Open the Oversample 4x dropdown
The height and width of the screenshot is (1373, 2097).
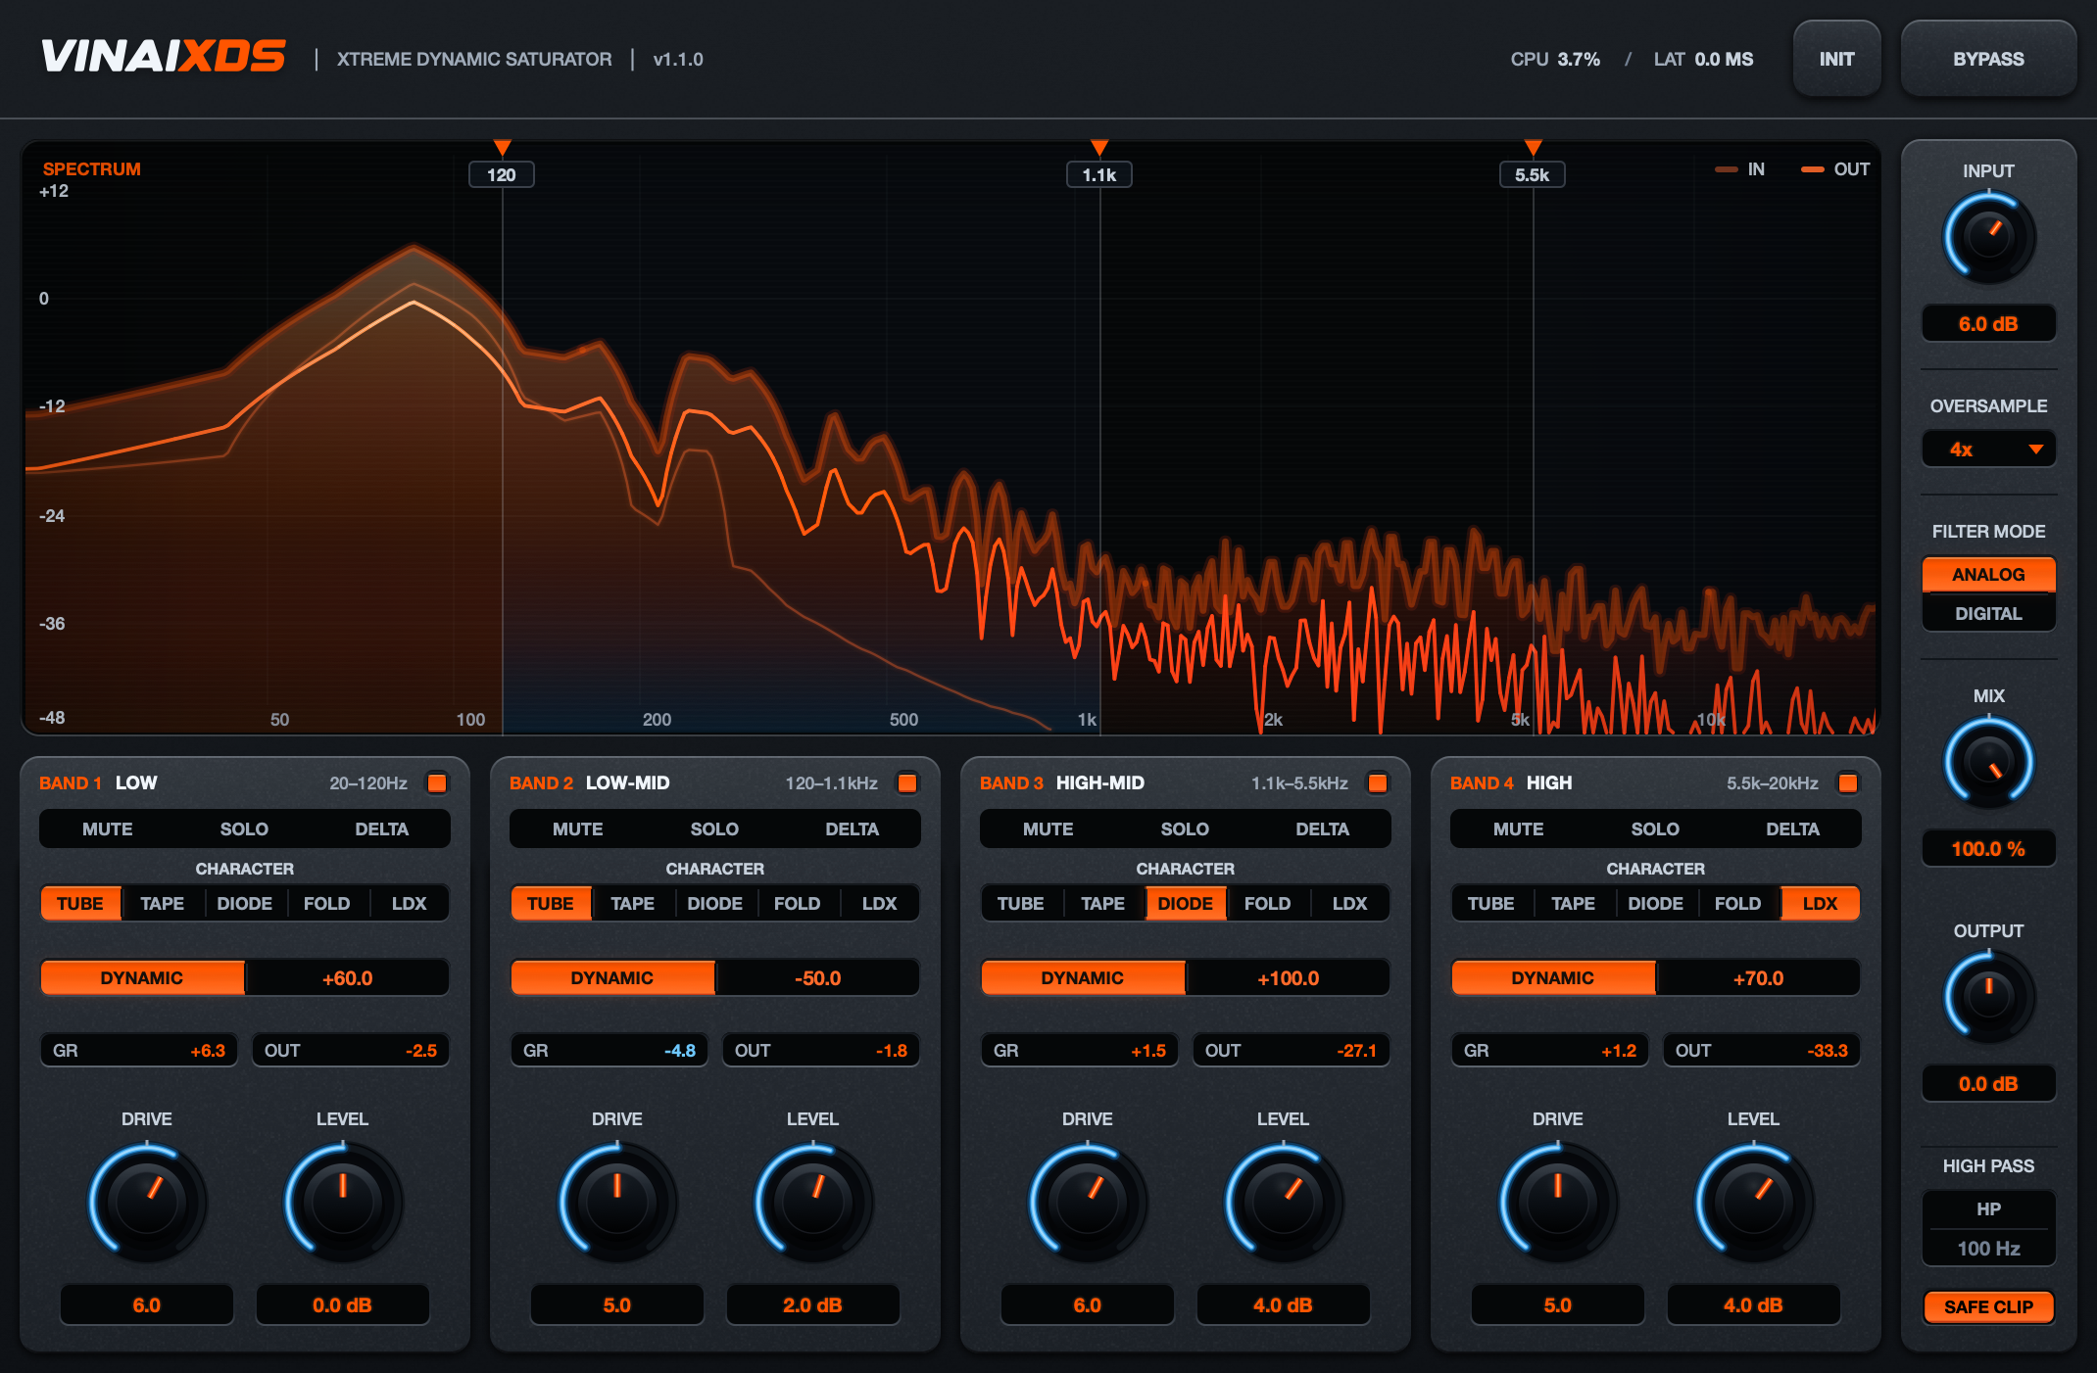pos(1988,450)
